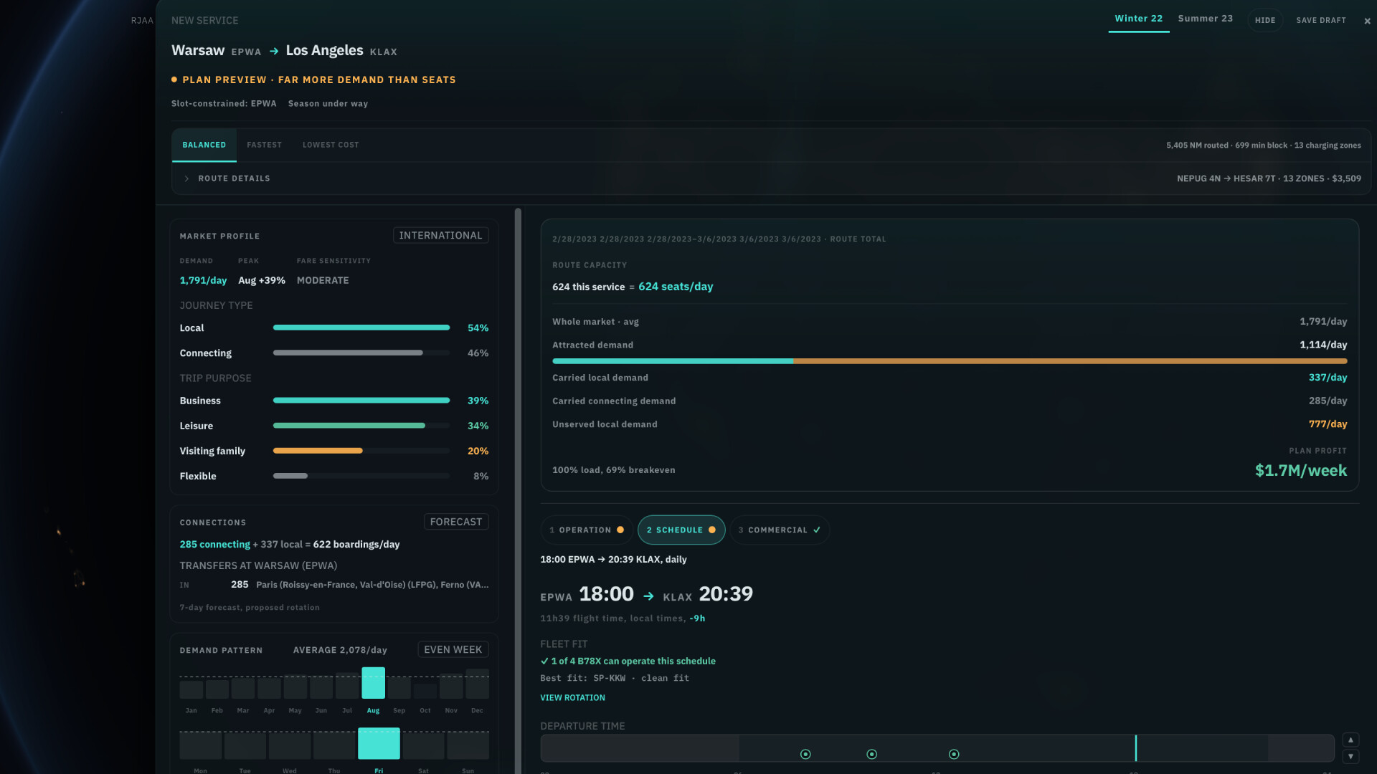This screenshot has width=1377, height=774.
Task: Select the Mon bar in weekly pattern
Action: point(201,745)
